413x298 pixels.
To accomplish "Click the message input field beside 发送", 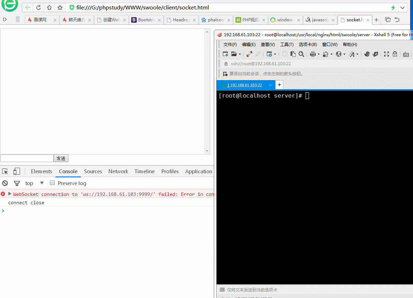I will tap(27, 158).
